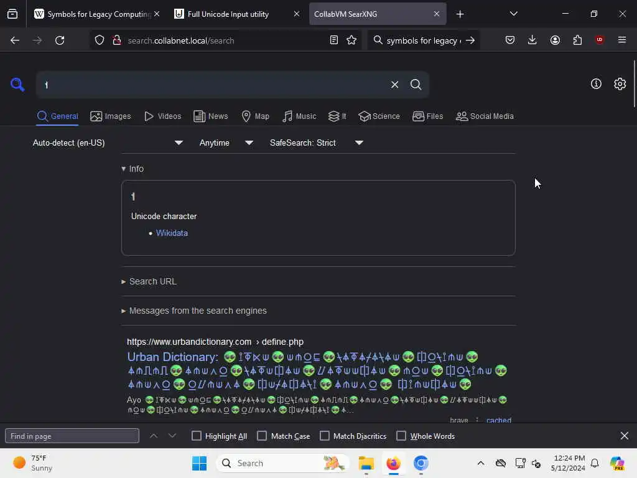
Task: Expand Messages from the search engines
Action: [194, 311]
